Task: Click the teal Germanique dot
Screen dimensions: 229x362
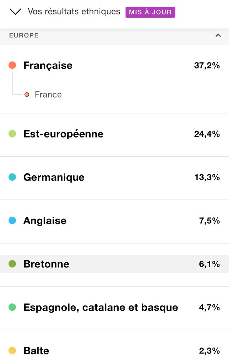Action: pos(12,177)
